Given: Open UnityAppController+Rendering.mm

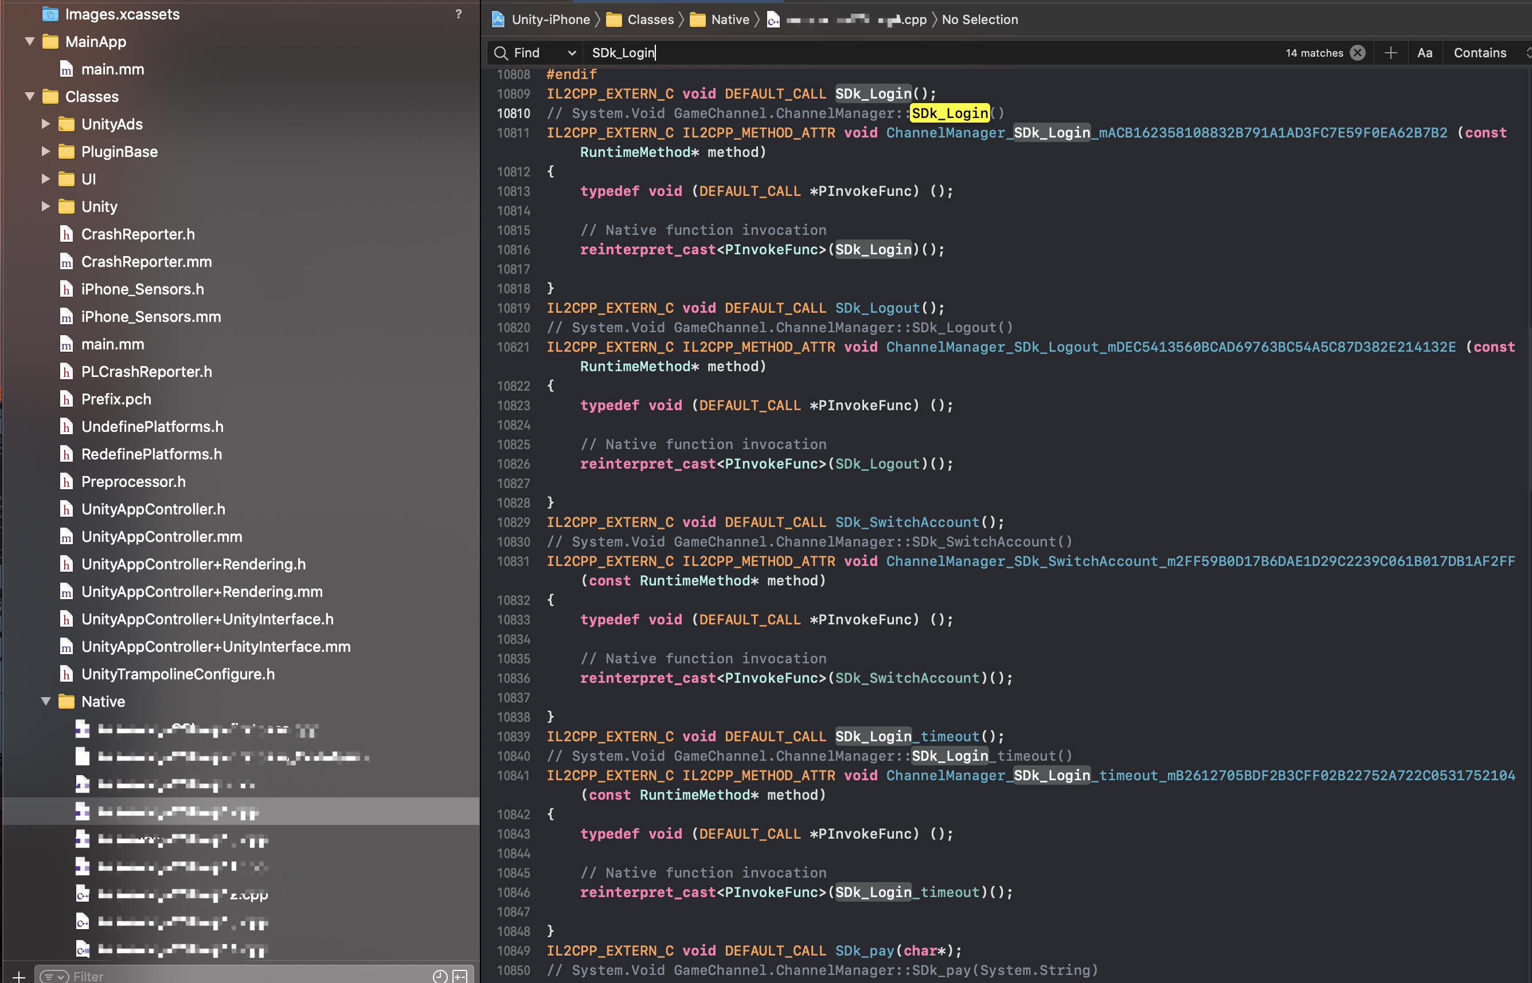Looking at the screenshot, I should tap(202, 591).
